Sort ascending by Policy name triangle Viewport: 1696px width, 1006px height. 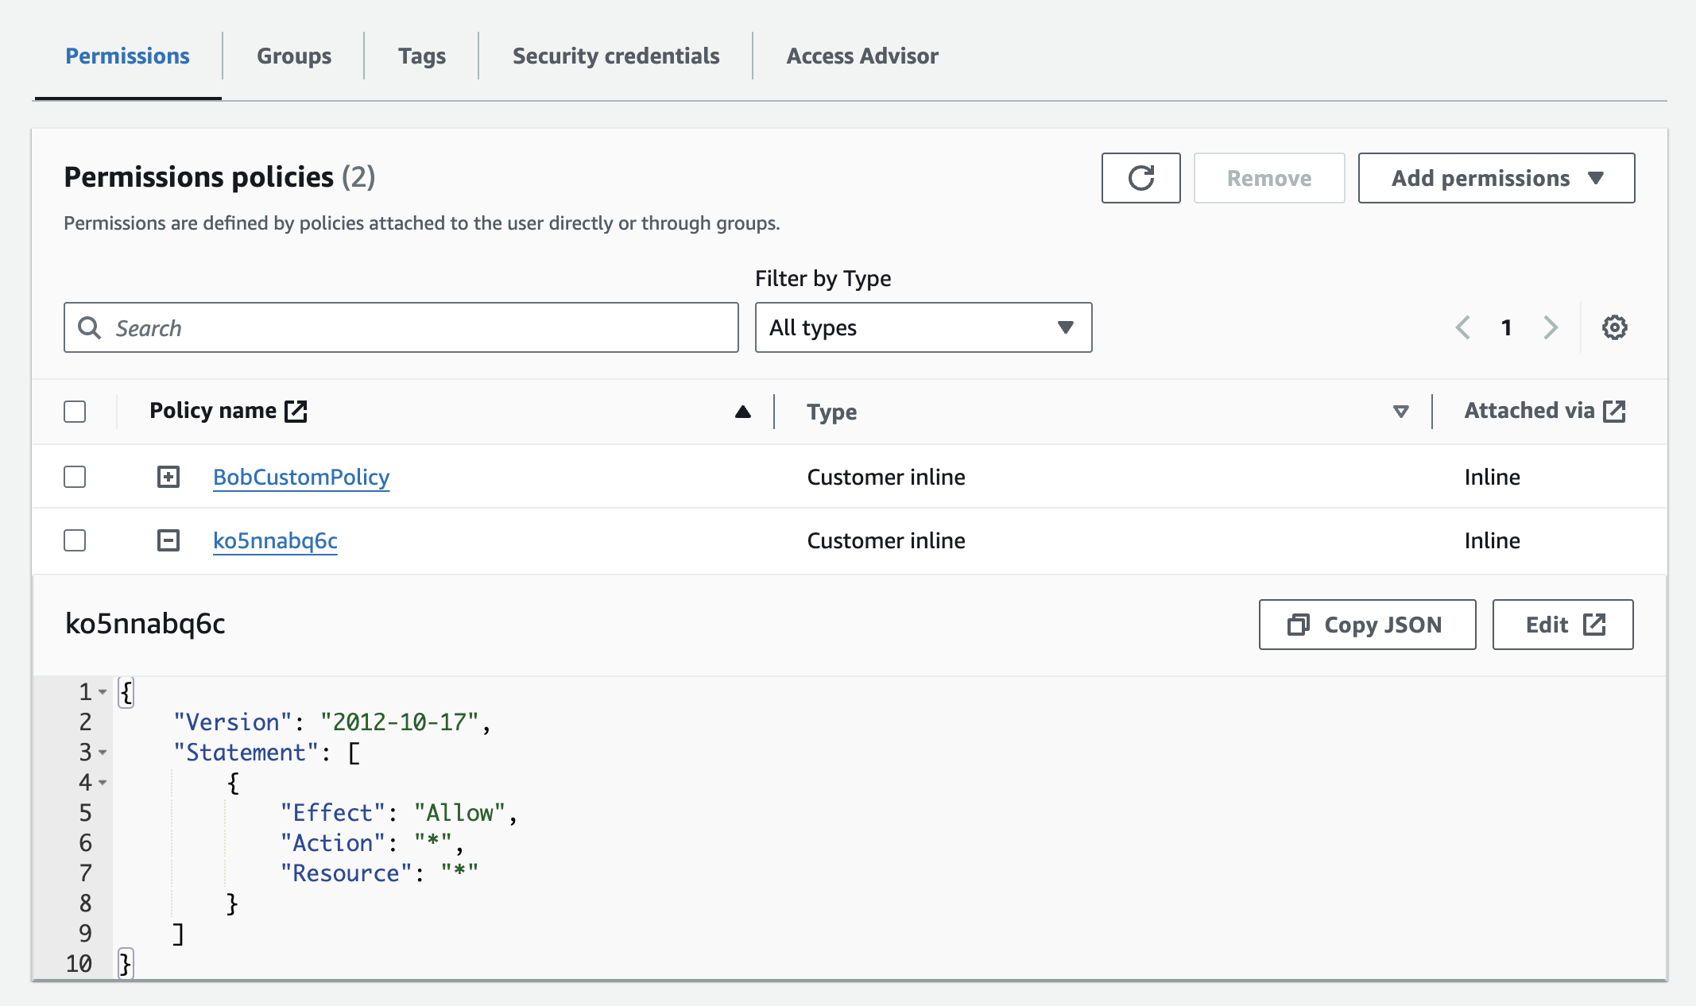coord(742,412)
